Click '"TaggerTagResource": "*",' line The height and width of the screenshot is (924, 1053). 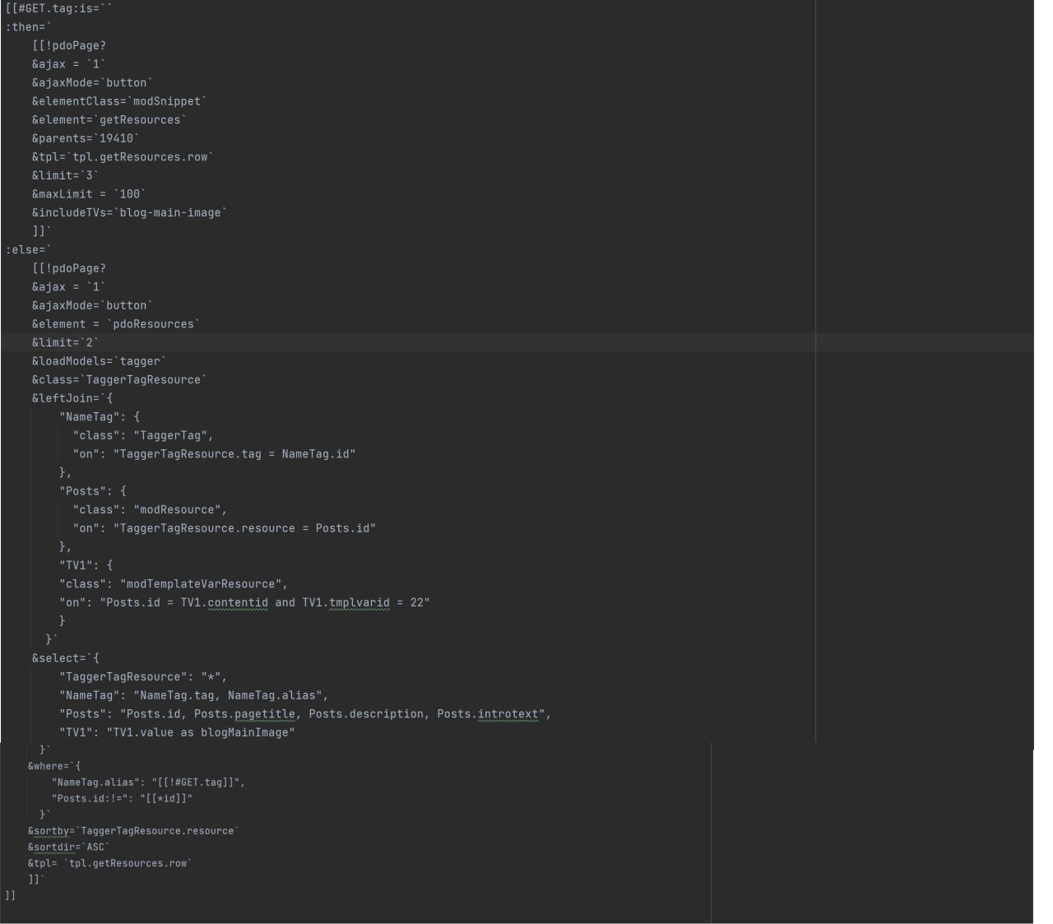tap(143, 677)
